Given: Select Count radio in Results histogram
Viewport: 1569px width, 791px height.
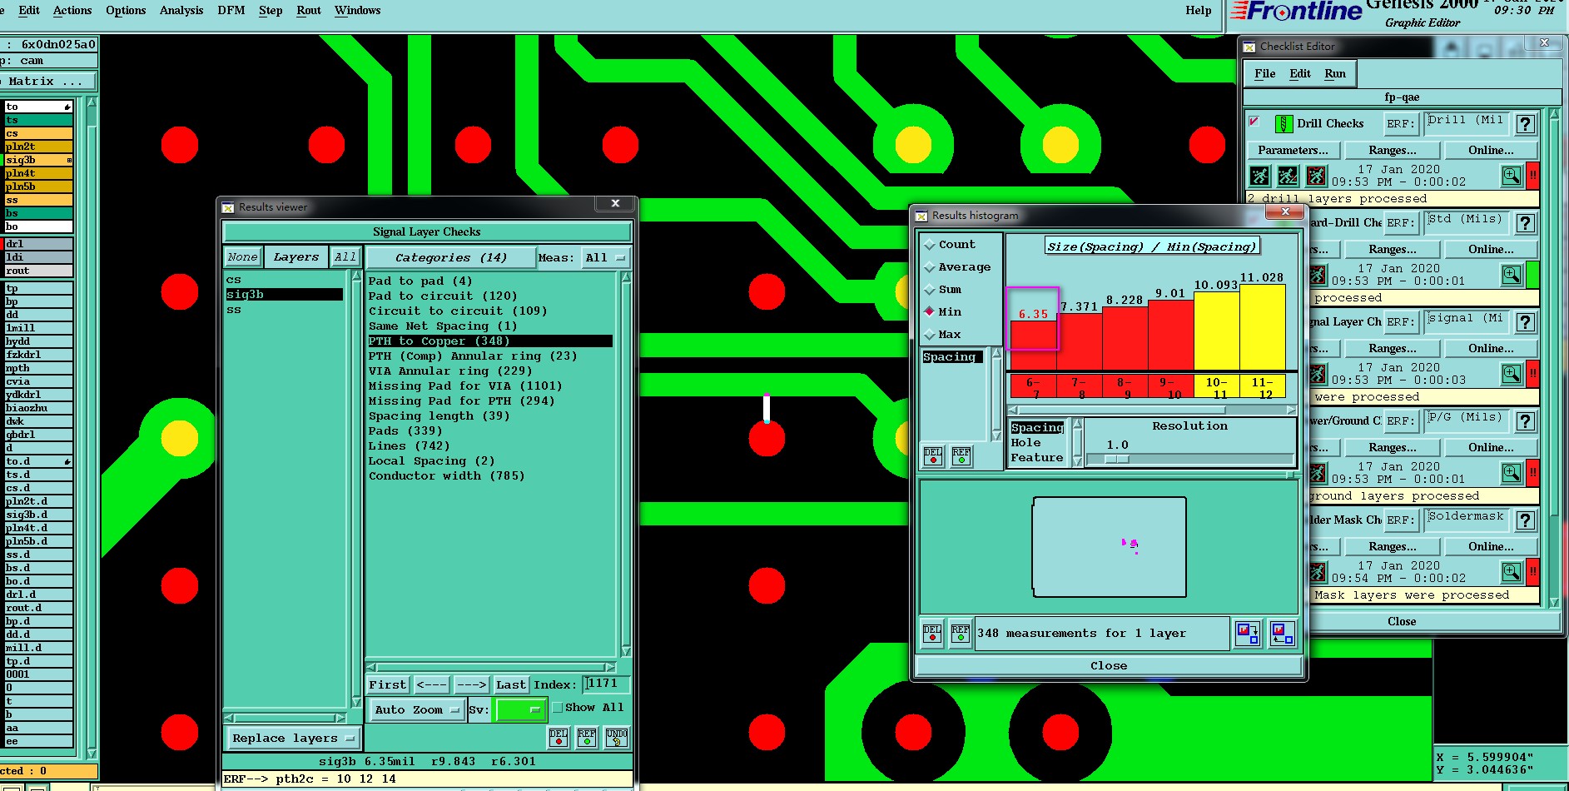Looking at the screenshot, I should pyautogui.click(x=930, y=245).
